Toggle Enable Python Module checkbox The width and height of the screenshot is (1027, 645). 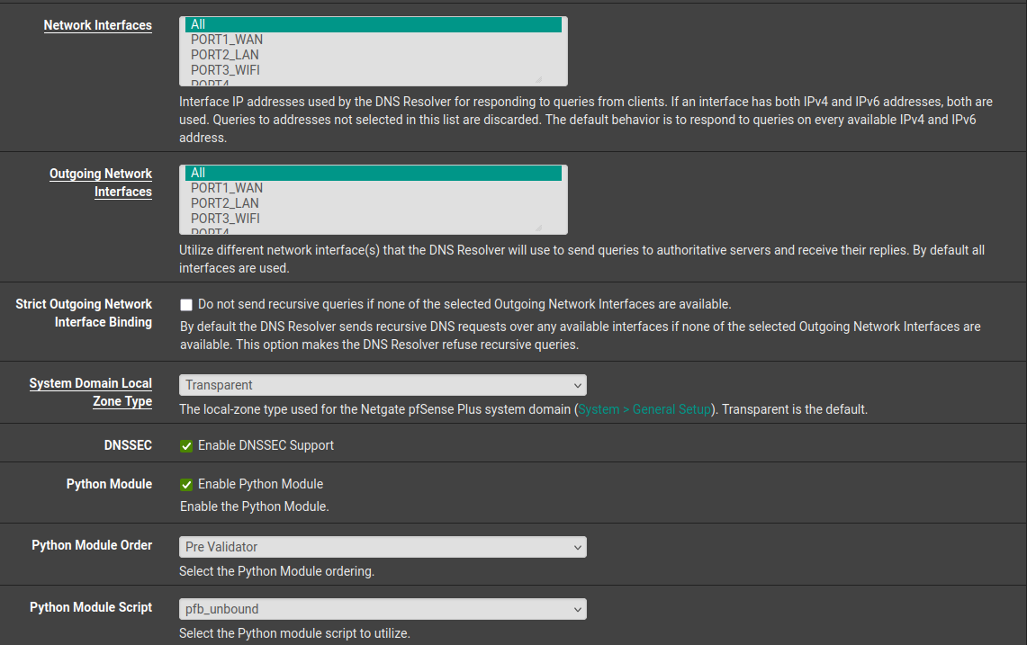coord(186,485)
